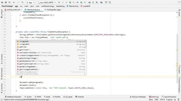Sync files with the refresh icon
The image size is (181, 101).
(x=9, y=3)
